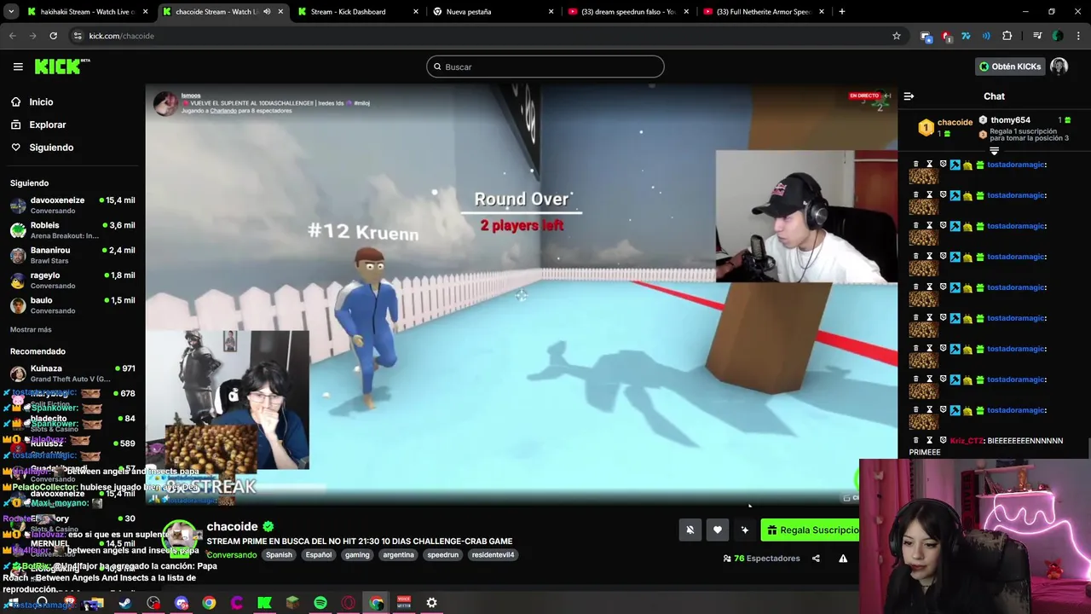The height and width of the screenshot is (614, 1091).
Task: Go back in browser history
Action: [12, 36]
